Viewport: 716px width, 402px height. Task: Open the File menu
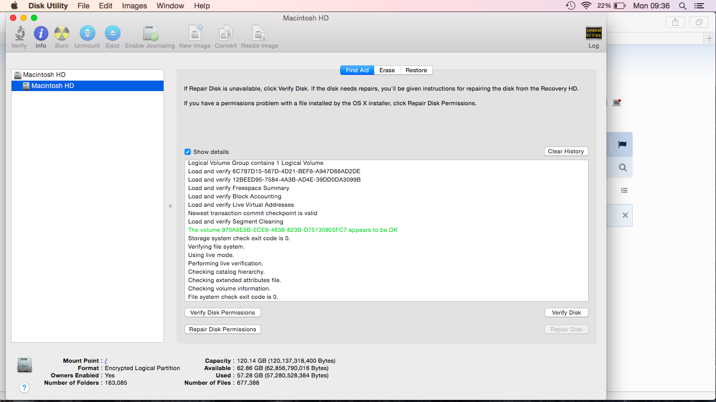83,6
